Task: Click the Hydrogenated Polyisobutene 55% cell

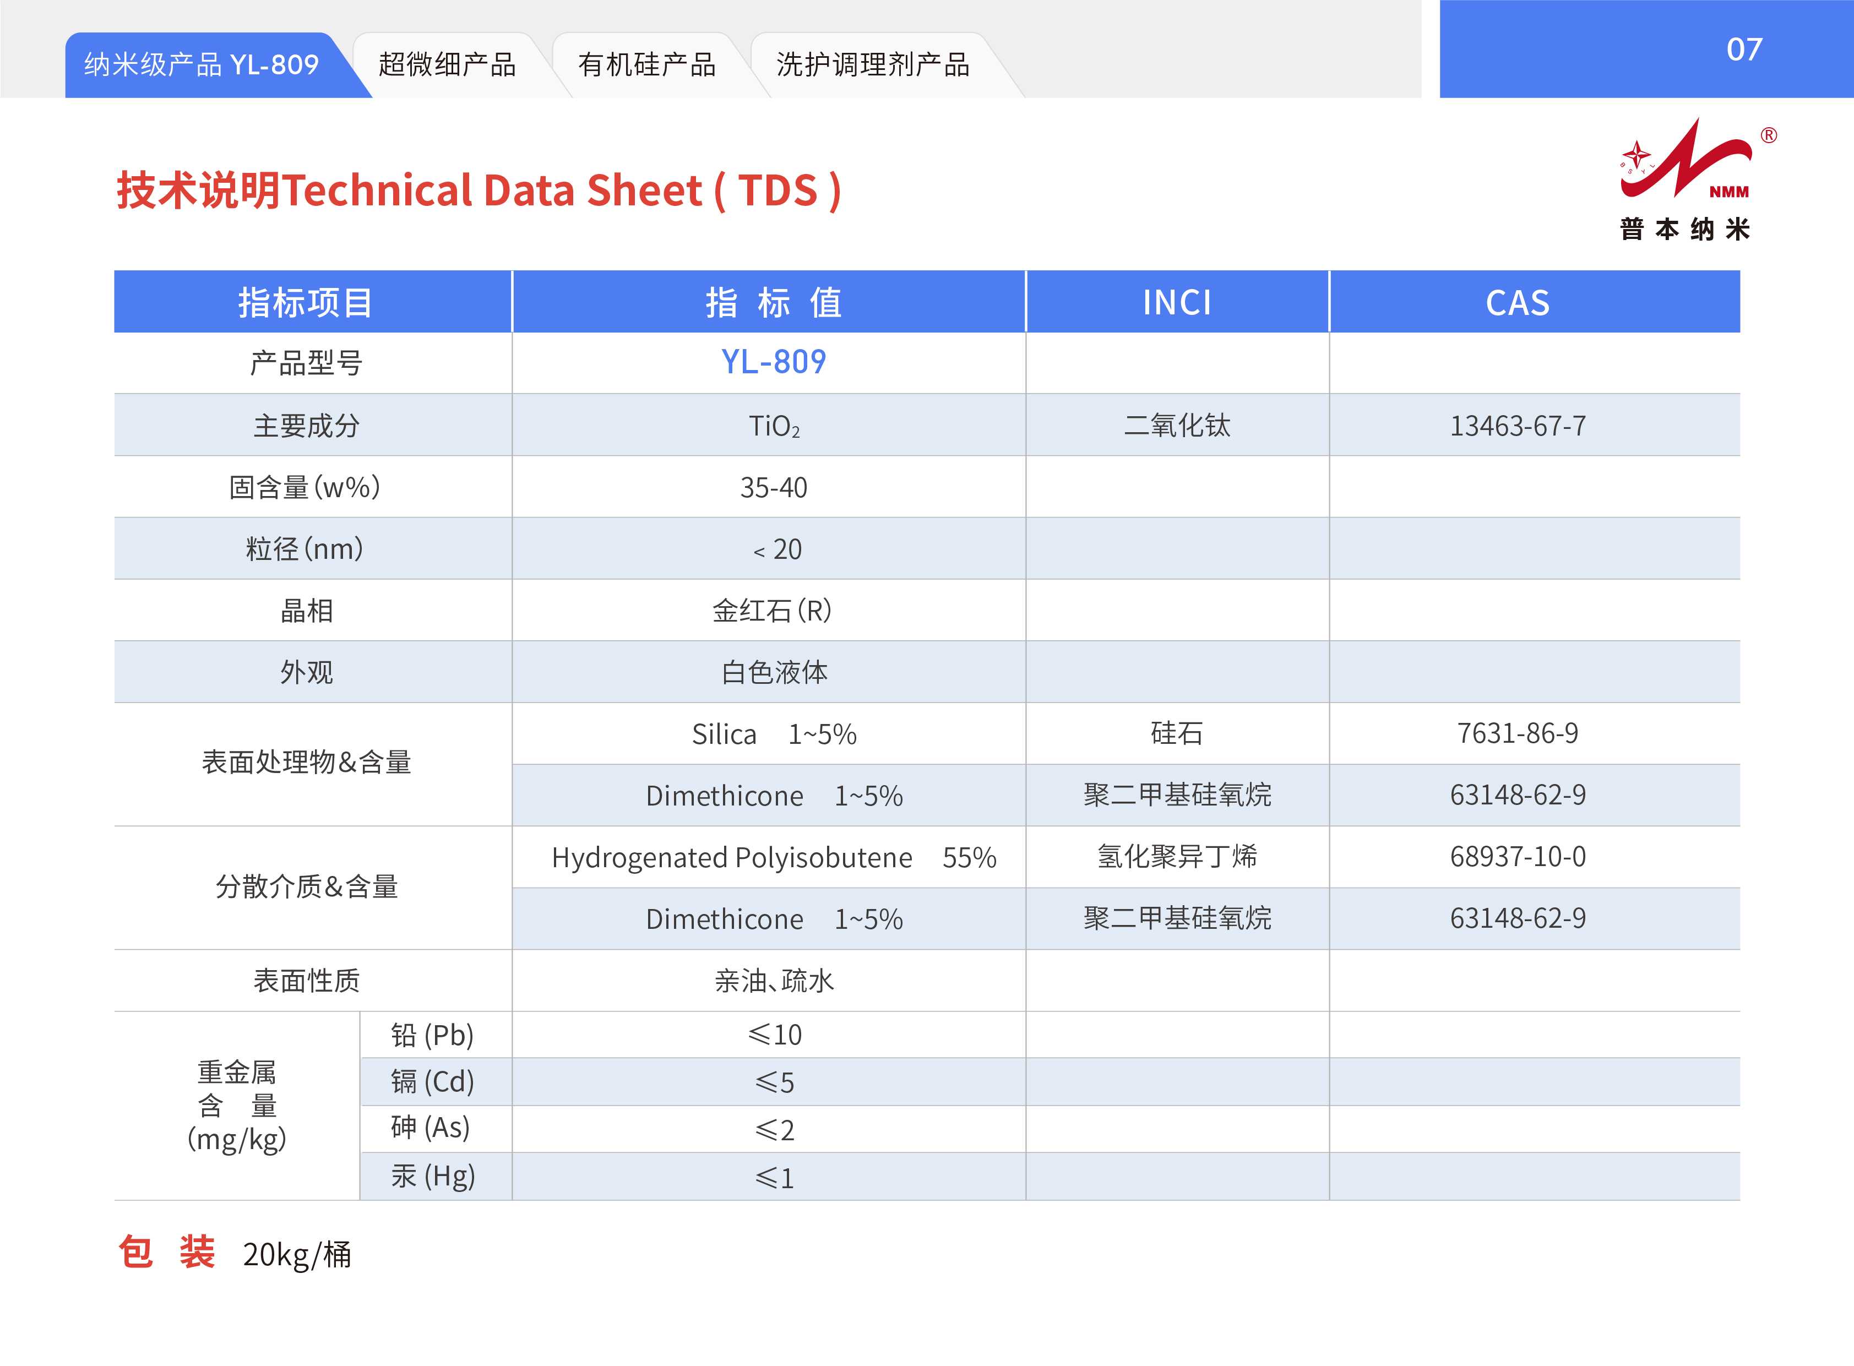Action: 773,857
